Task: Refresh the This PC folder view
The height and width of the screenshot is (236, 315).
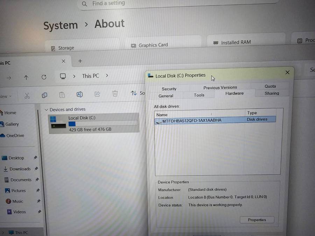Action: tap(44, 77)
